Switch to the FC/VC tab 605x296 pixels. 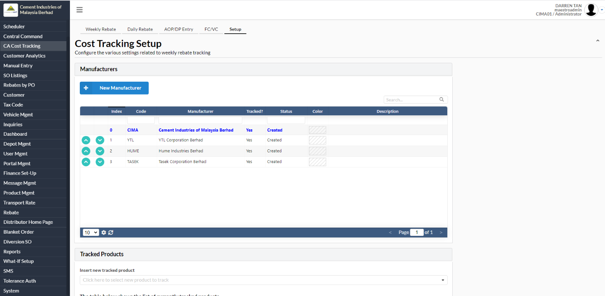tap(211, 29)
